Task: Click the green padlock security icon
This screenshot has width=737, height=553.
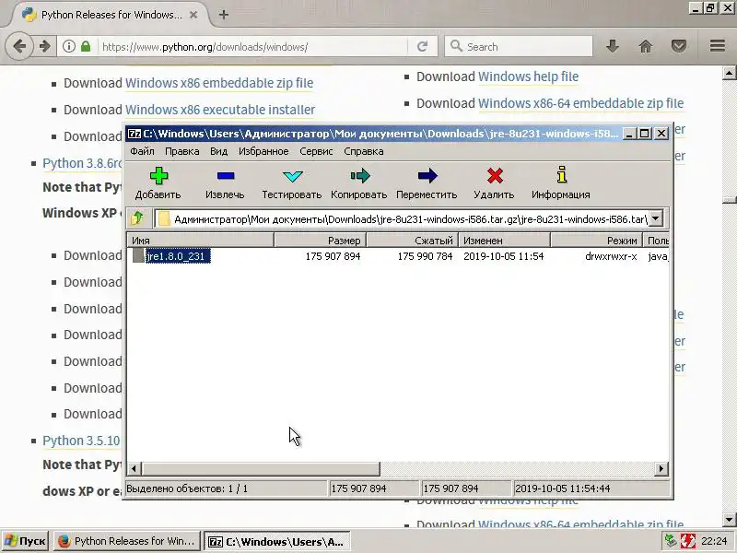Action: pos(86,46)
